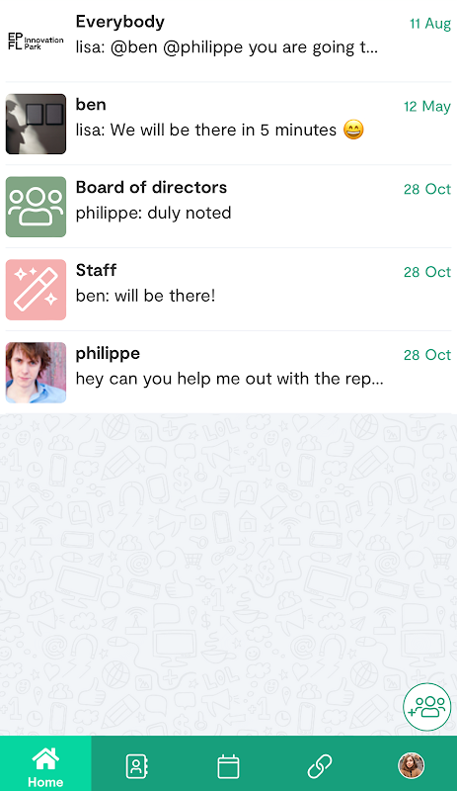Select the "duly noted" message preview
This screenshot has height=791, width=457.
coord(190,213)
